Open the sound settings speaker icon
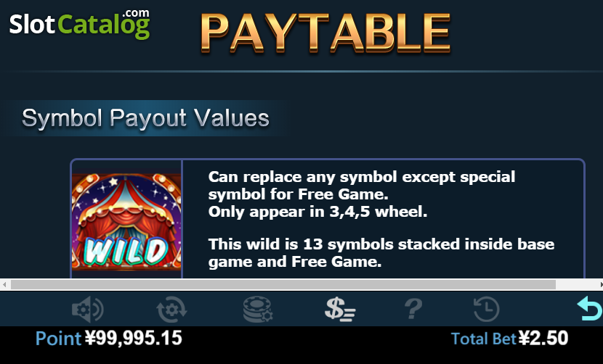This screenshot has width=603, height=364. tap(87, 309)
